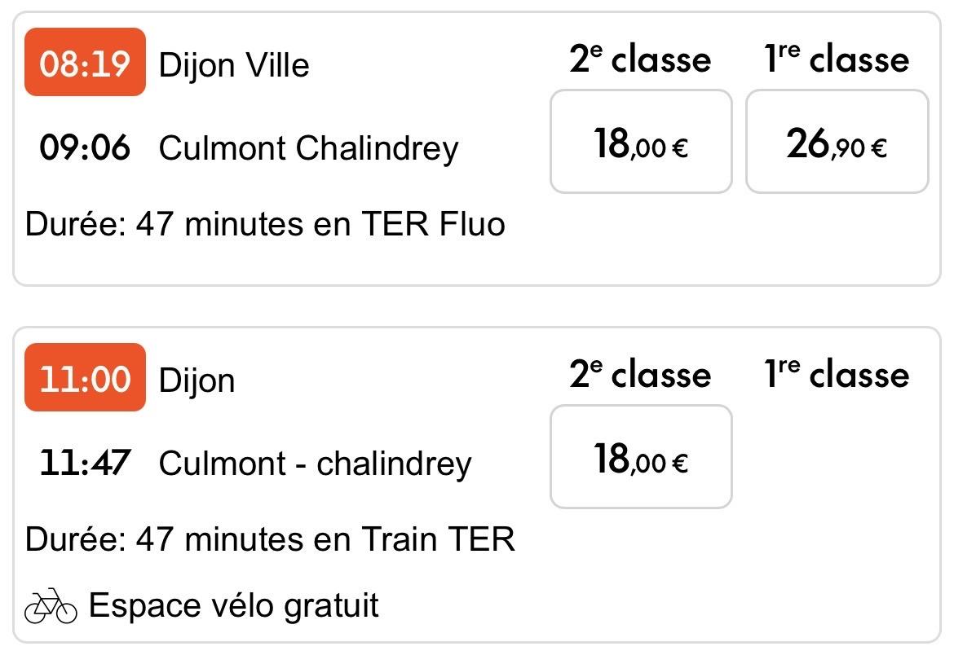Click the bicycle icon

click(51, 606)
